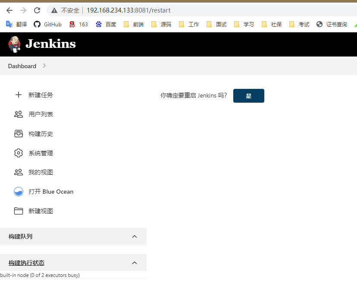Image resolution: width=357 pixels, height=283 pixels.
Task: Click the 你确定要重启 Jenkins 吗? text
Action: pyautogui.click(x=194, y=95)
